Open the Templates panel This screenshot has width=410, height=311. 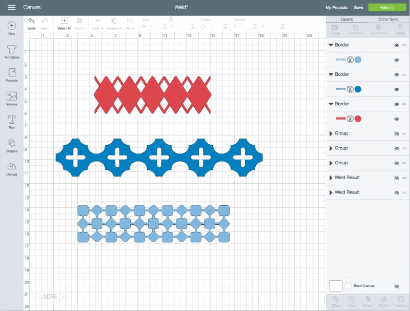[x=11, y=51]
